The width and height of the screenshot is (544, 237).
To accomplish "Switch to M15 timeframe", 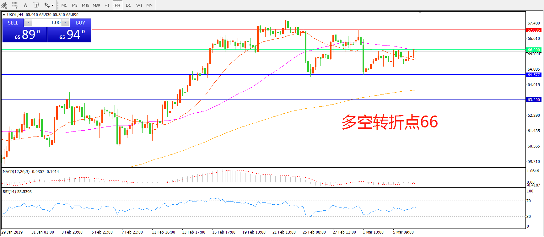I will click(85, 5).
